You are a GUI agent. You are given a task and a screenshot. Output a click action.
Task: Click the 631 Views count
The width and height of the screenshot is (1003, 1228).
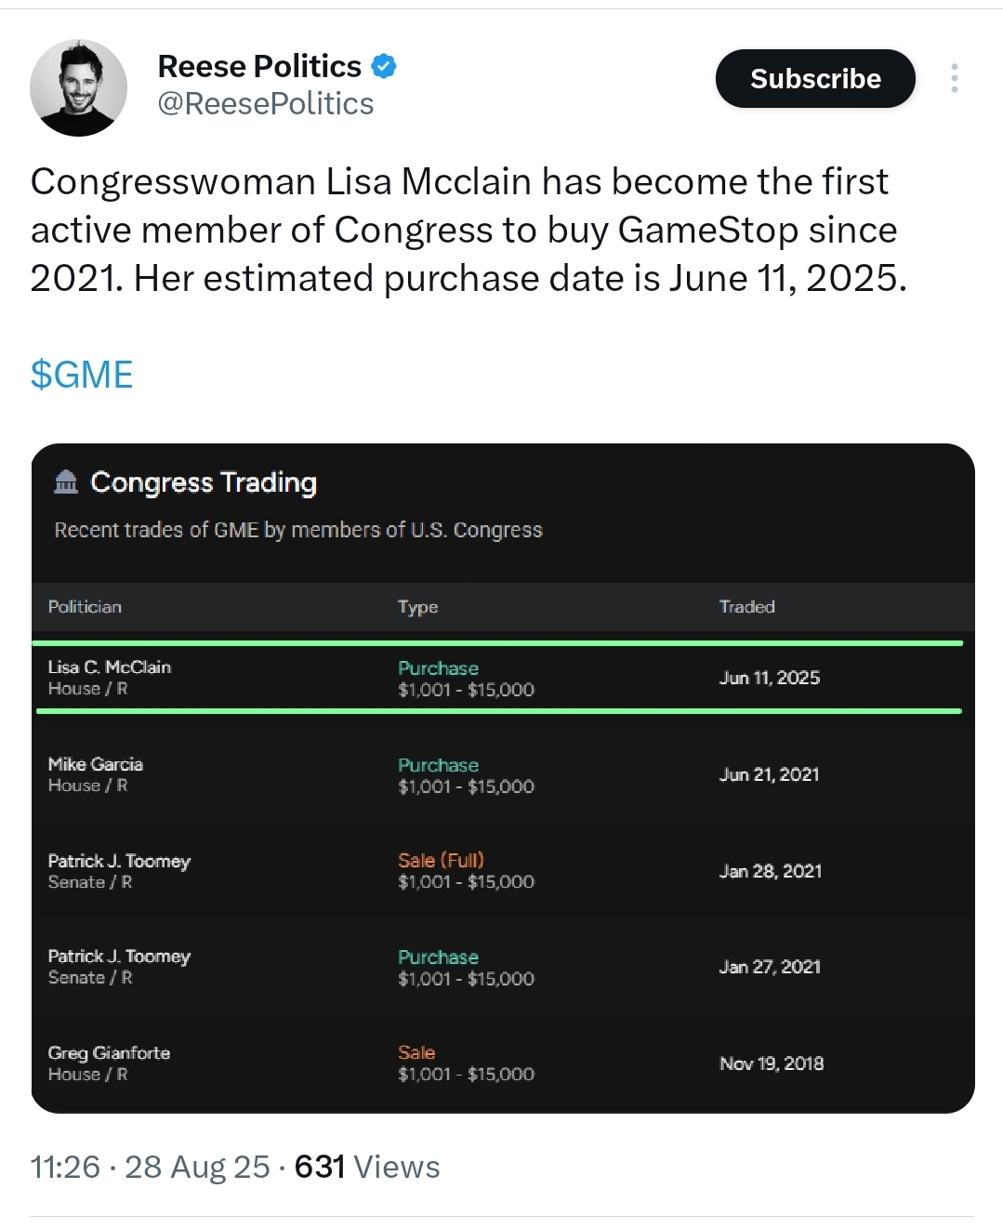coord(367,1167)
